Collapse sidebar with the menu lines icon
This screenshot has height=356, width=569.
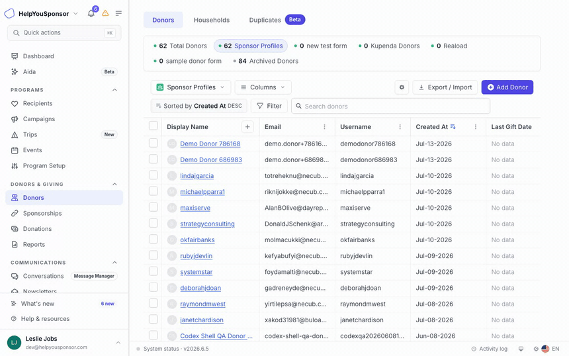pyautogui.click(x=118, y=13)
